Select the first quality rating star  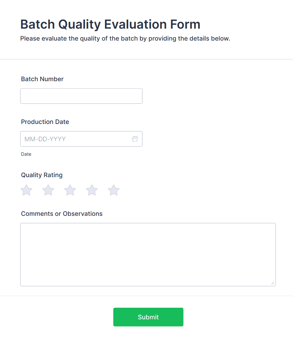[x=26, y=190]
